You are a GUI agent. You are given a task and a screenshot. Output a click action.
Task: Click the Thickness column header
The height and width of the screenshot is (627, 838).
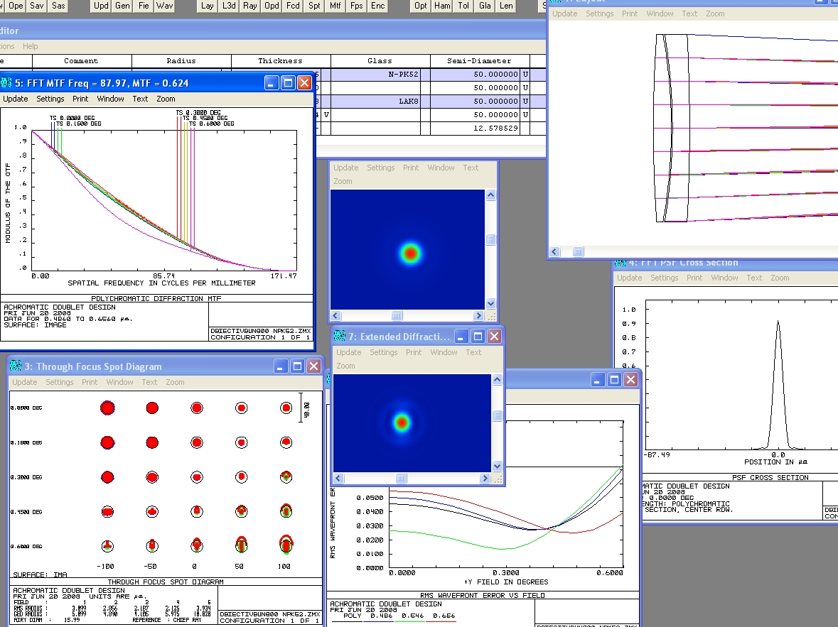coord(281,61)
